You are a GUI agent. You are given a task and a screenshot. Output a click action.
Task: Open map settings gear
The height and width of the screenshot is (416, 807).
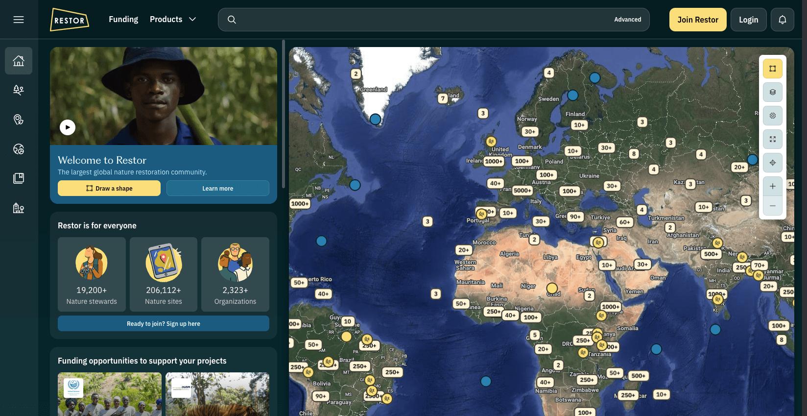click(x=773, y=116)
